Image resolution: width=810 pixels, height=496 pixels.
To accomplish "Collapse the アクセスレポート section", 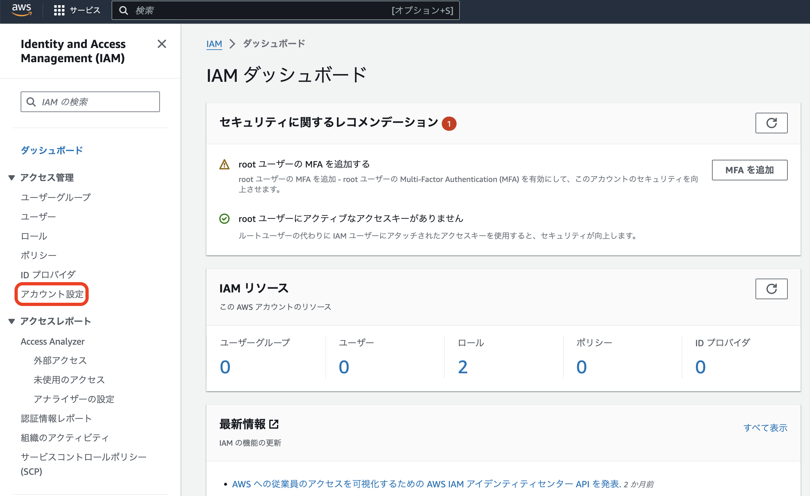I will click(12, 321).
